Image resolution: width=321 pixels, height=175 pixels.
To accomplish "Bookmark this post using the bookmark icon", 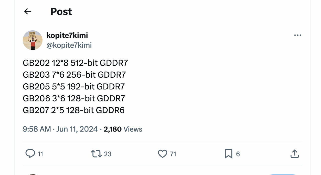I will pos(228,154).
